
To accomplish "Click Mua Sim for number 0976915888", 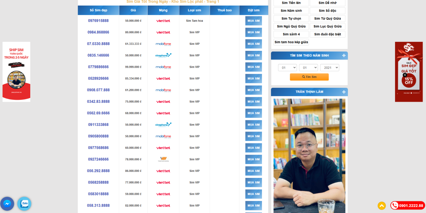I will [x=253, y=21].
